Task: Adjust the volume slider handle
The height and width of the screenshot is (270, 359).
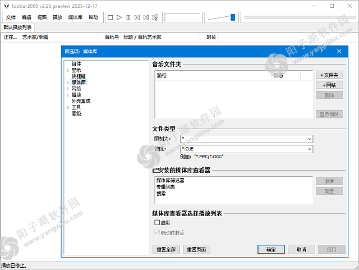Action: (233, 17)
